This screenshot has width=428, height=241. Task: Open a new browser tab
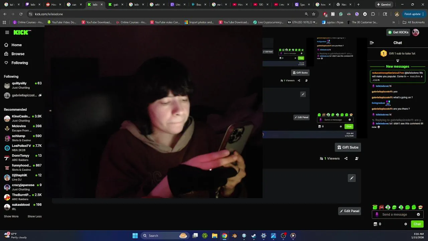tap(358, 5)
